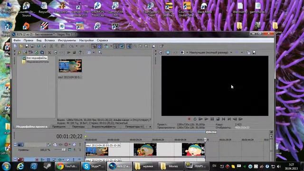Toggle Loop Playback in preview transport

[195, 119]
